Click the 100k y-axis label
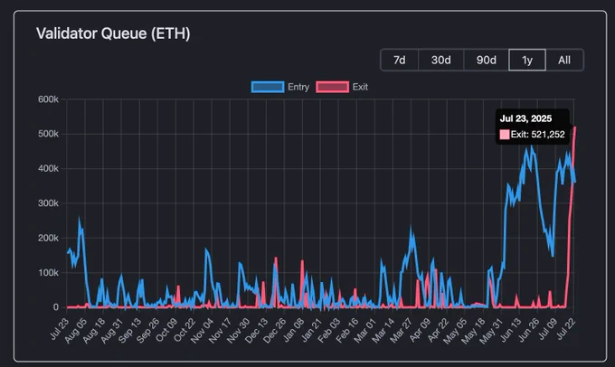This screenshot has height=367, width=615. [48, 272]
